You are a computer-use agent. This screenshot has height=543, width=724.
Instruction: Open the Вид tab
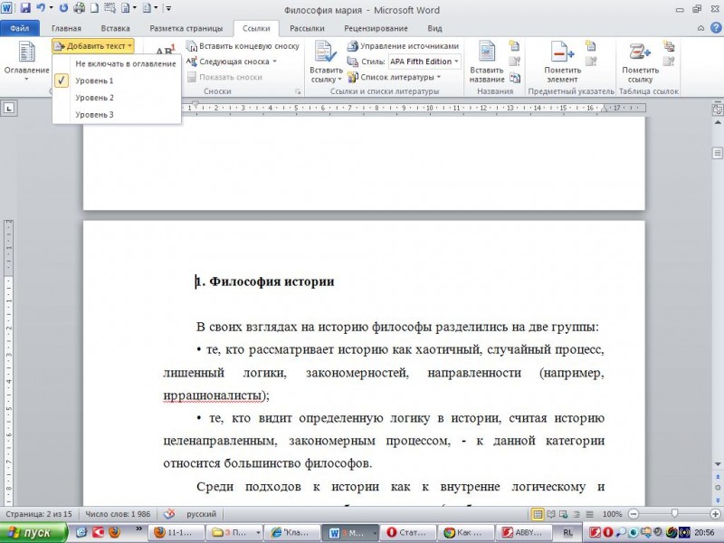pyautogui.click(x=434, y=28)
